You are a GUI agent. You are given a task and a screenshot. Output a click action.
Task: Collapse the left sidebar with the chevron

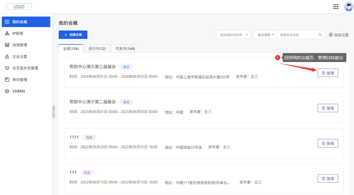pyautogui.click(x=54, y=111)
